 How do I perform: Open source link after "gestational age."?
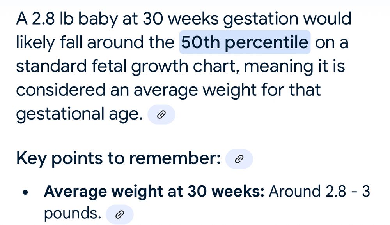pyautogui.click(x=161, y=115)
